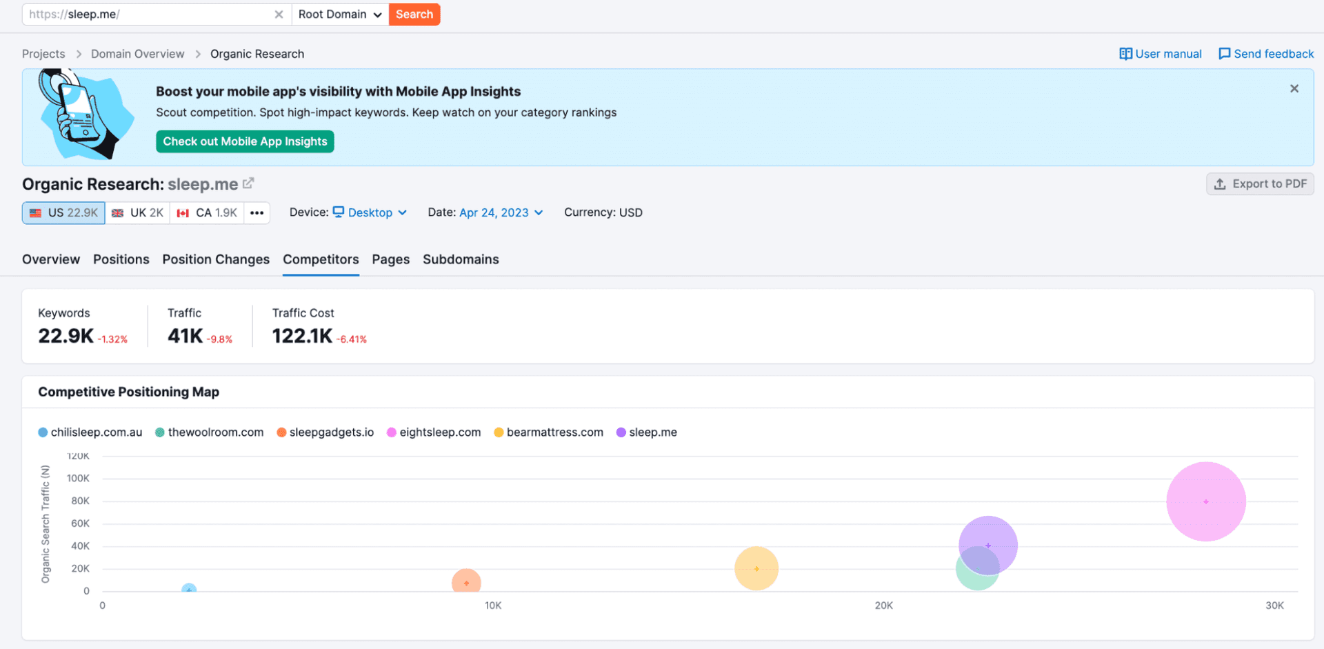Open the Apr 24, 2023 date picker
The image size is (1324, 649).
click(x=501, y=212)
